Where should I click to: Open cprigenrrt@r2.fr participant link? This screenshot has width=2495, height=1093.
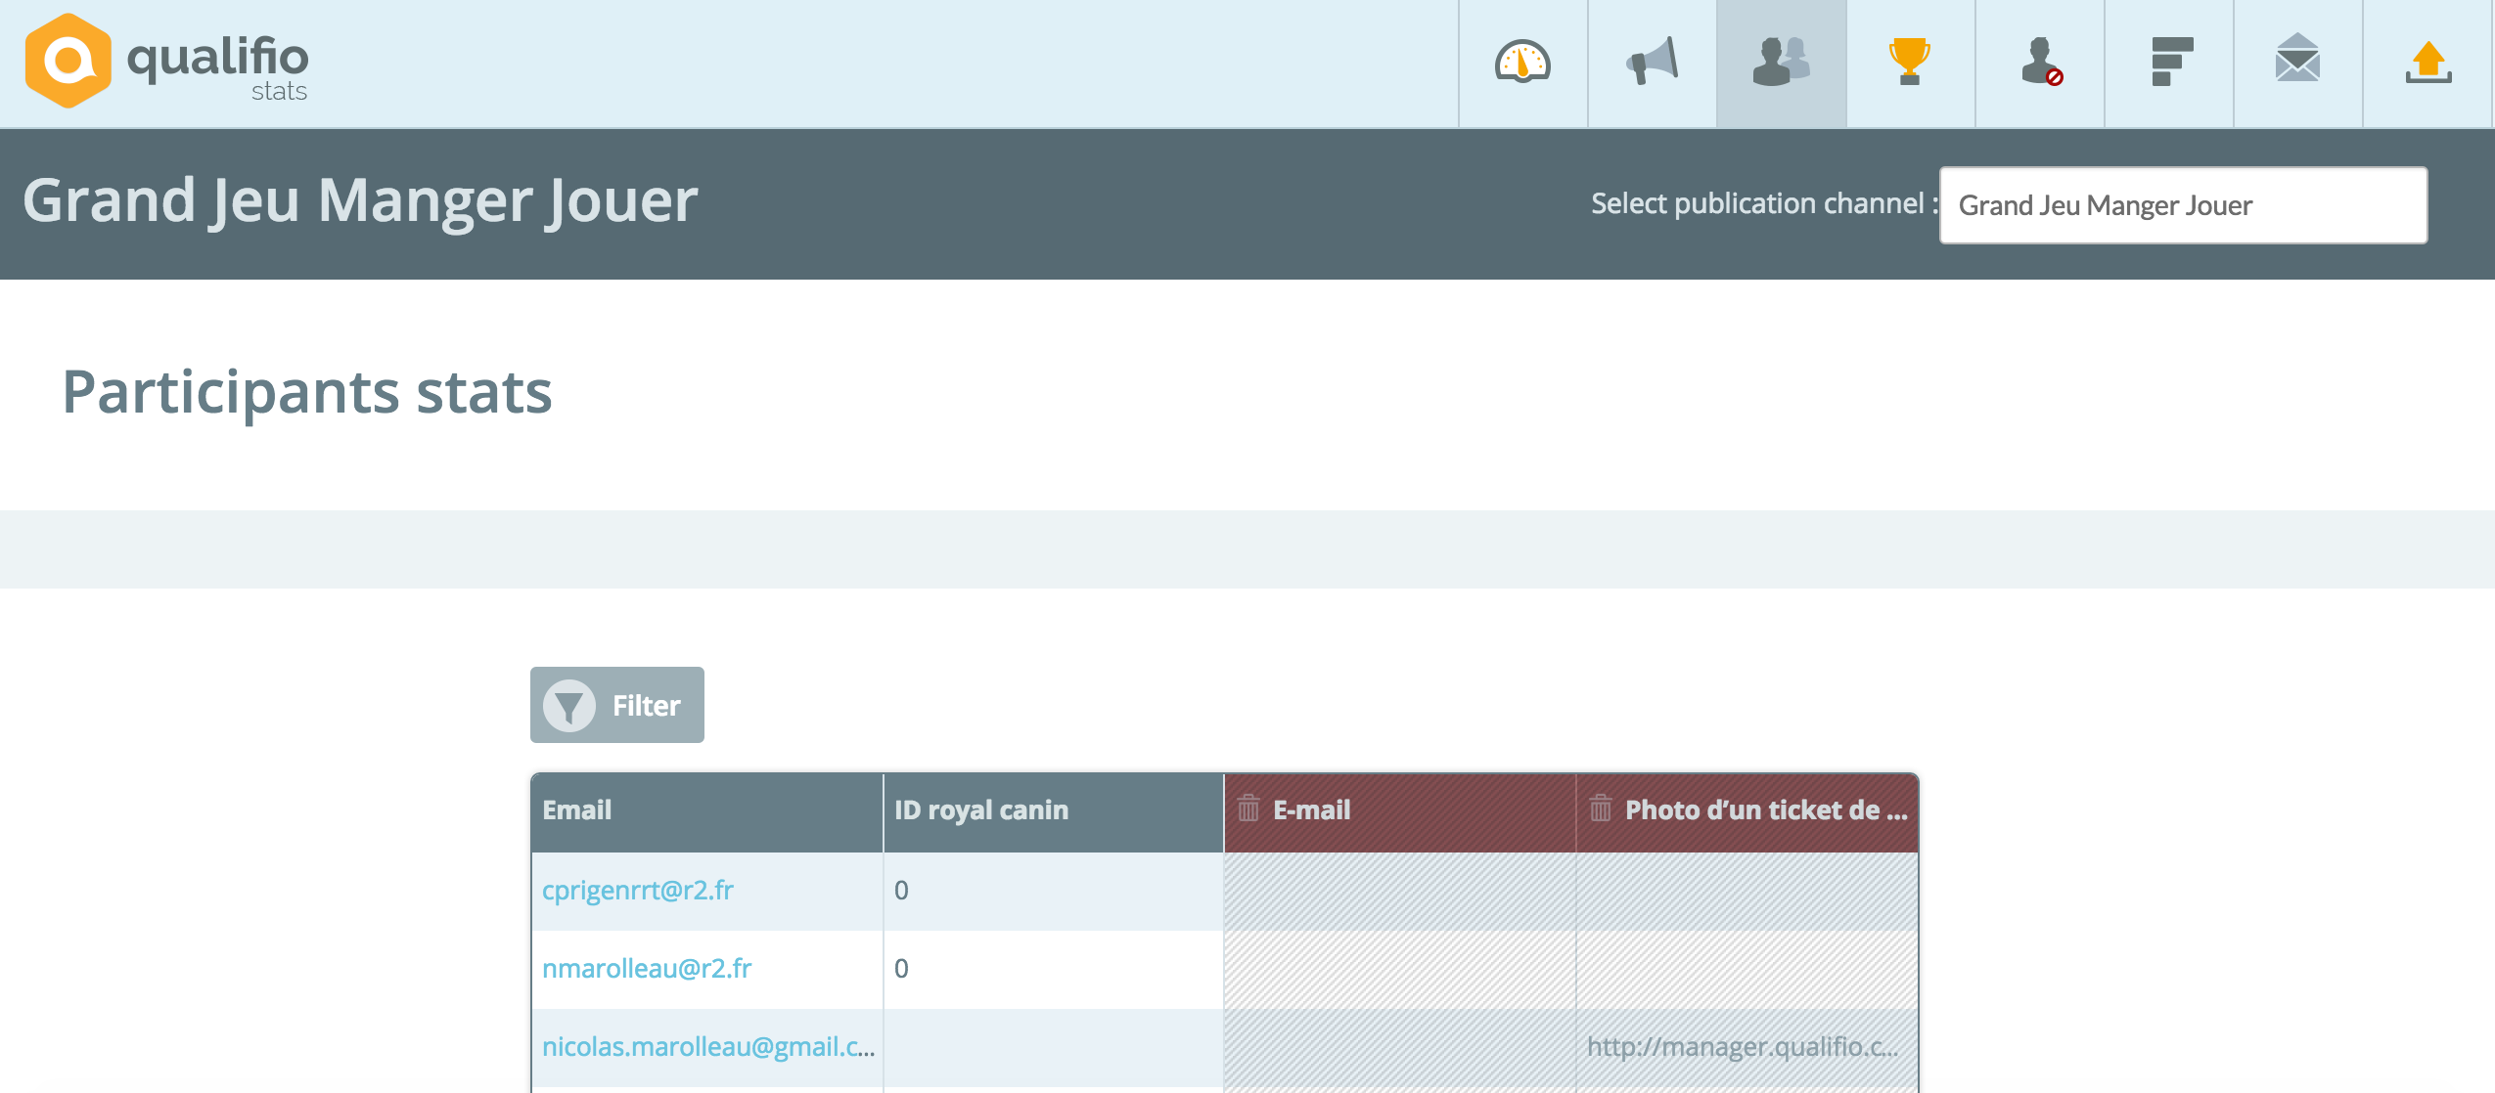637,890
